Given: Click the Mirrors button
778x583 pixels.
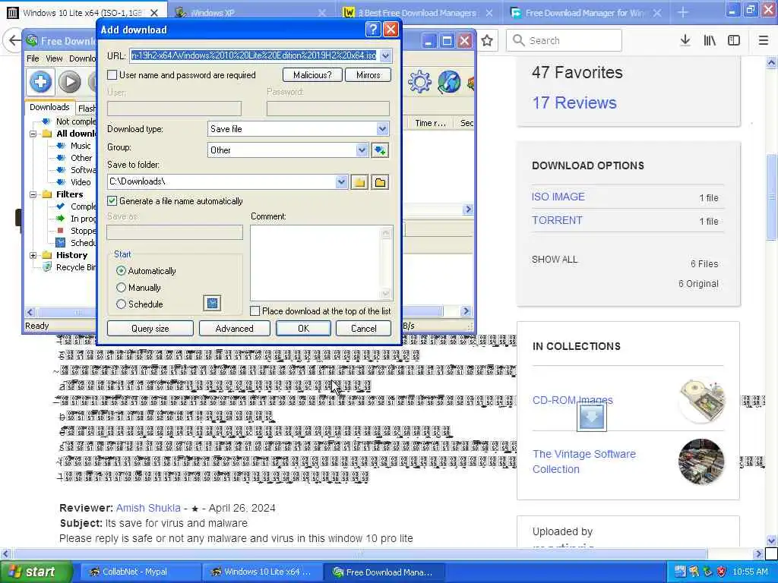Looking at the screenshot, I should tap(368, 75).
